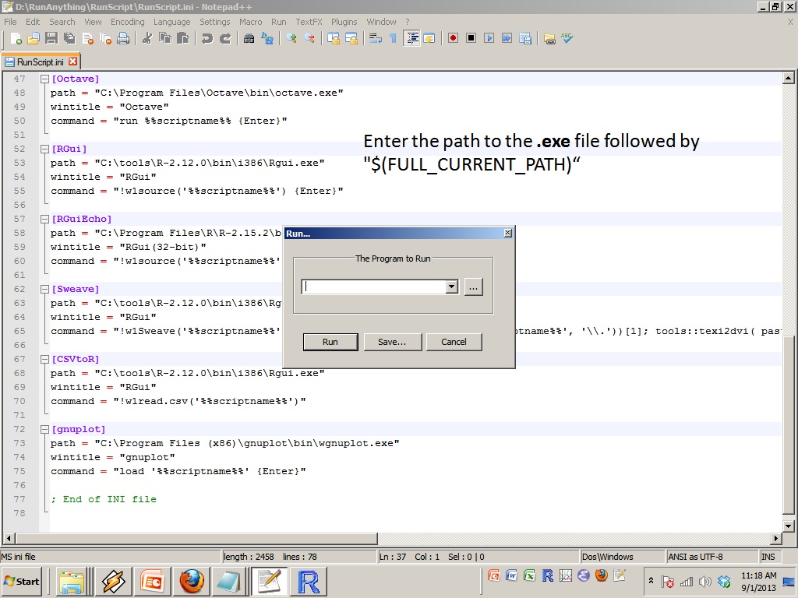Open the Macro menu
798x598 pixels.
tap(250, 22)
